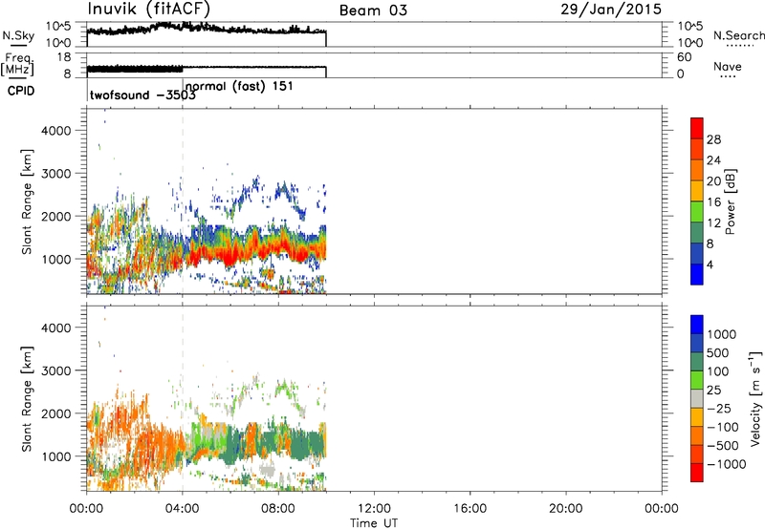Click the '25' tick on Velocity scale
Image resolution: width=765 pixels, height=529 pixels.
point(714,390)
